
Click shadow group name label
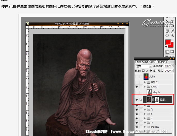click(155, 127)
